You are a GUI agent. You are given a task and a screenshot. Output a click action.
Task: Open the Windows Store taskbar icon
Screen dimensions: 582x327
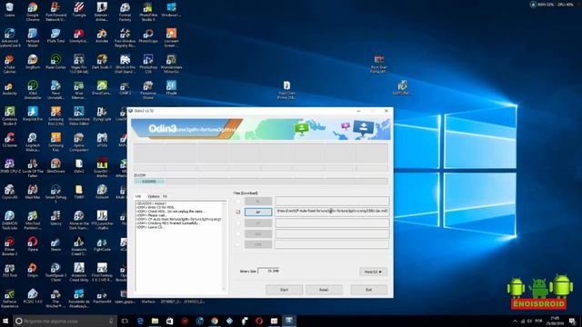coord(170,321)
